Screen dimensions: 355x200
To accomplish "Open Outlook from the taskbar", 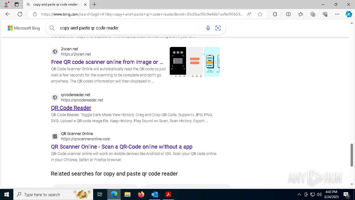I will pos(154,194).
